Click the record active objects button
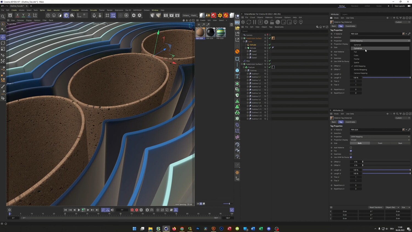 [132, 210]
